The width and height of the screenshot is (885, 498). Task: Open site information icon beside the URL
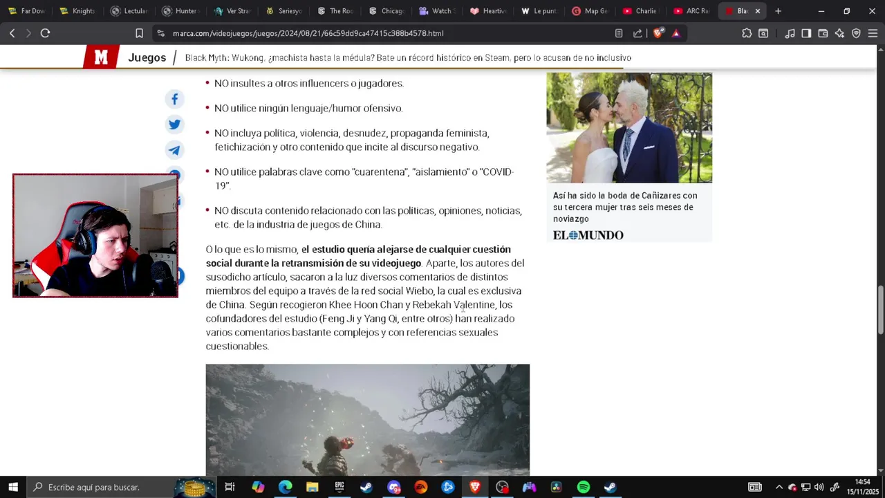[x=160, y=33]
